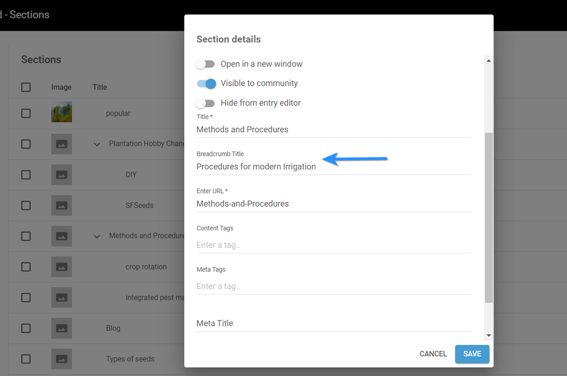The height and width of the screenshot is (376, 567).
Task: Save the section details
Action: [472, 353]
